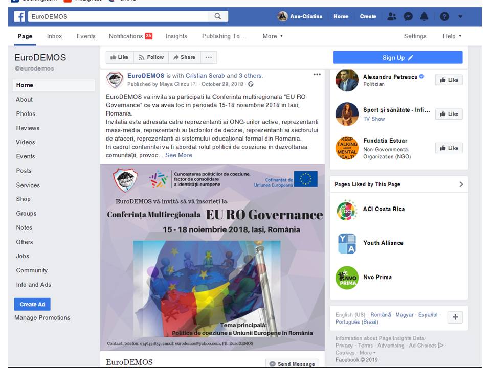Click the Ad Choices triangle icon

[441, 346]
